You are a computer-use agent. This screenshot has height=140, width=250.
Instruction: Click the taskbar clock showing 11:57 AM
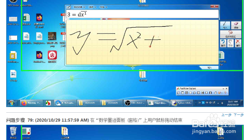click(x=232, y=103)
